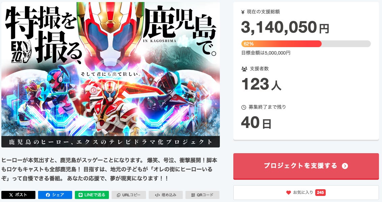Click the X logo icon
Screen dimensions: 382x202
(x=11, y=195)
